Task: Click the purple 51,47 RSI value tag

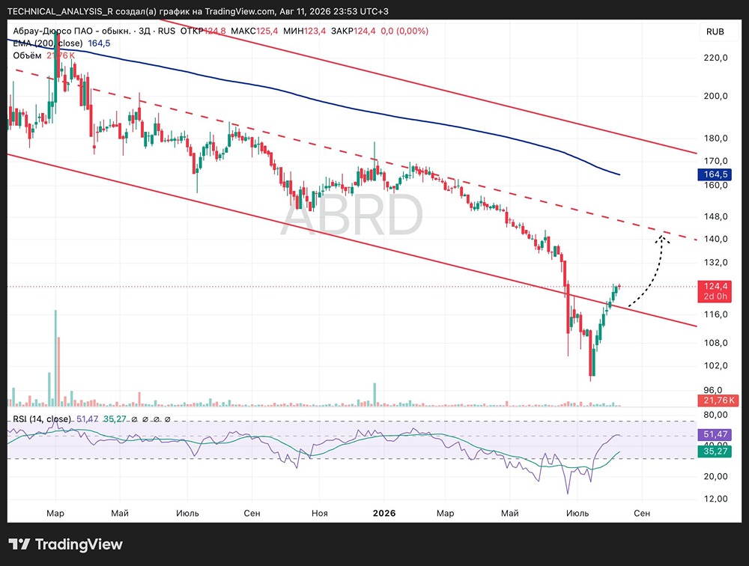Action: click(x=715, y=434)
